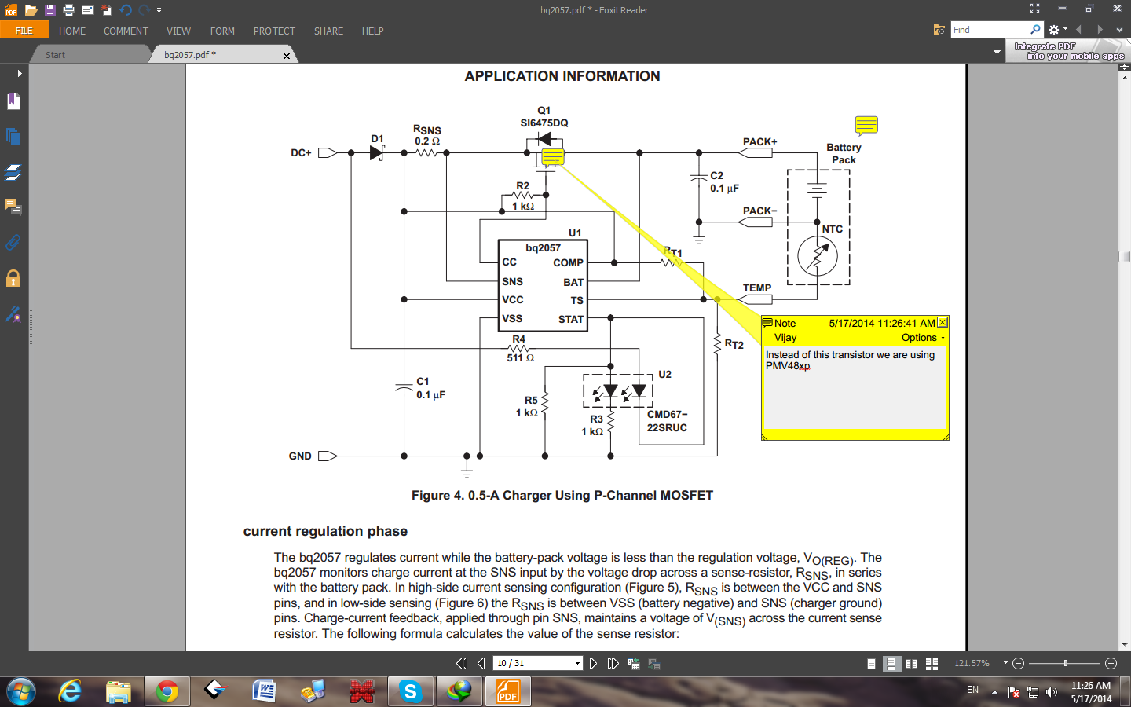Click the vertical scrollbar thumb
The image size is (1131, 707).
1125,256
